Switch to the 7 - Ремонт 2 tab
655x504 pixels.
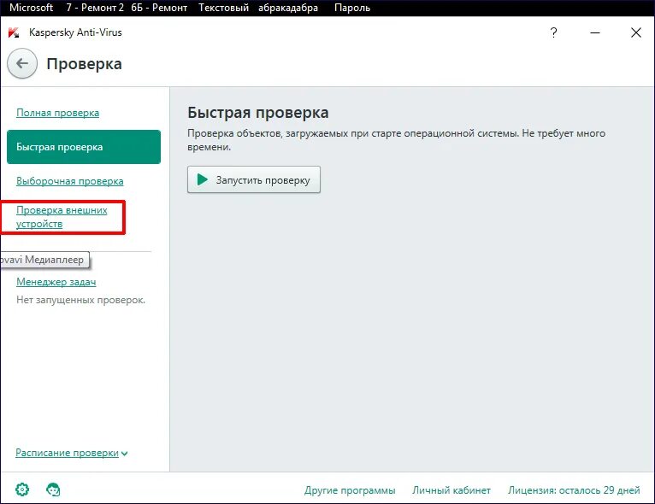pos(95,8)
